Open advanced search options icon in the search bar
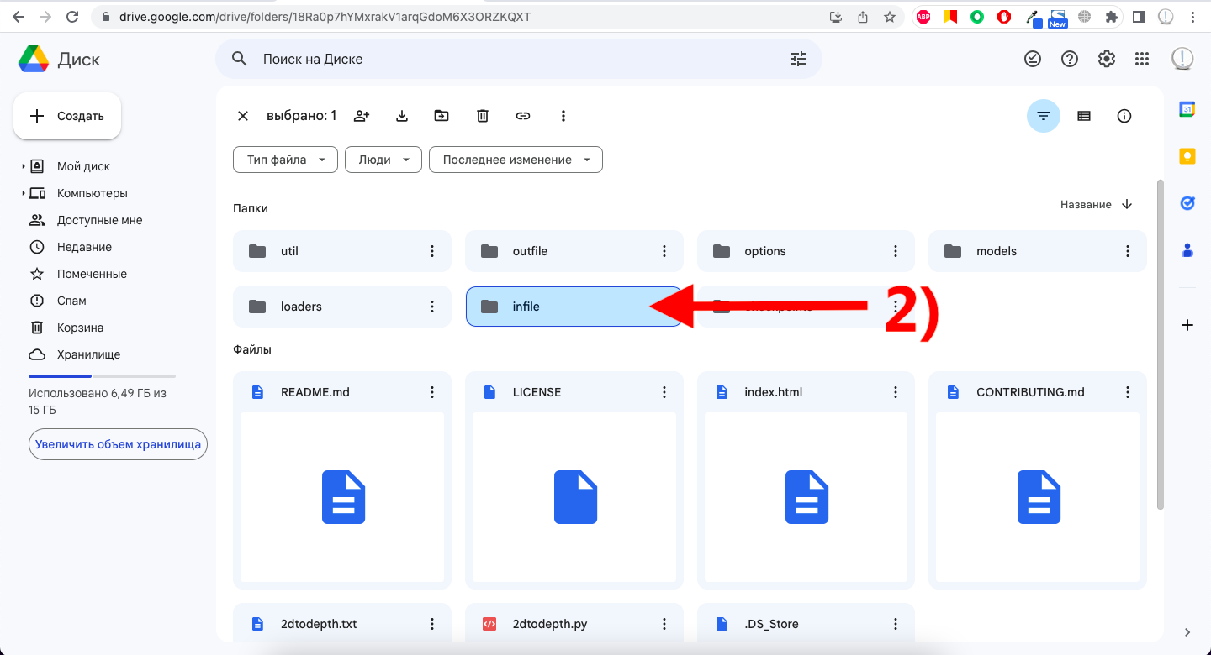This screenshot has height=655, width=1211. pos(798,59)
